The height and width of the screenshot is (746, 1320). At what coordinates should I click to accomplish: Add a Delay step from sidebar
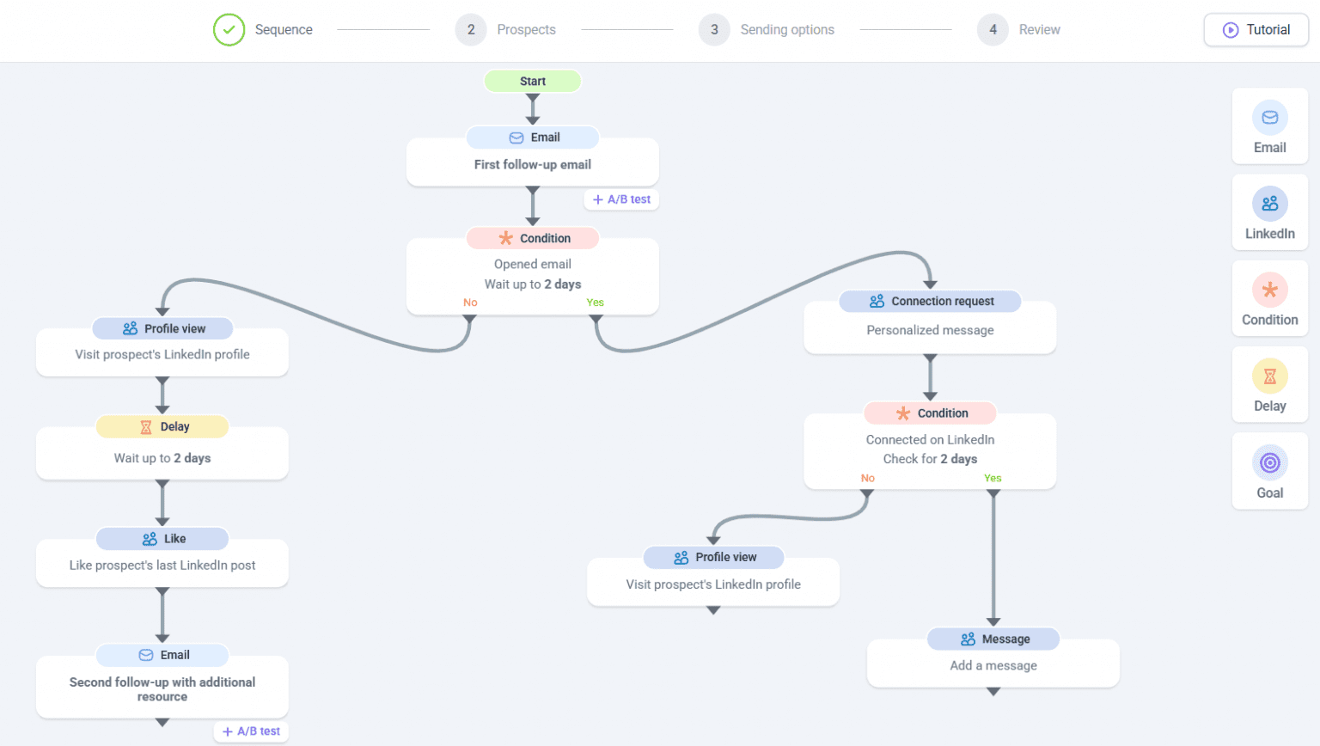pyautogui.click(x=1269, y=384)
